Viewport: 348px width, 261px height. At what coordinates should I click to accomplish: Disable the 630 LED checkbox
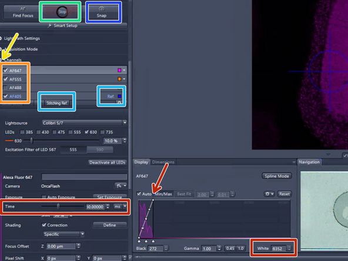pos(86,132)
